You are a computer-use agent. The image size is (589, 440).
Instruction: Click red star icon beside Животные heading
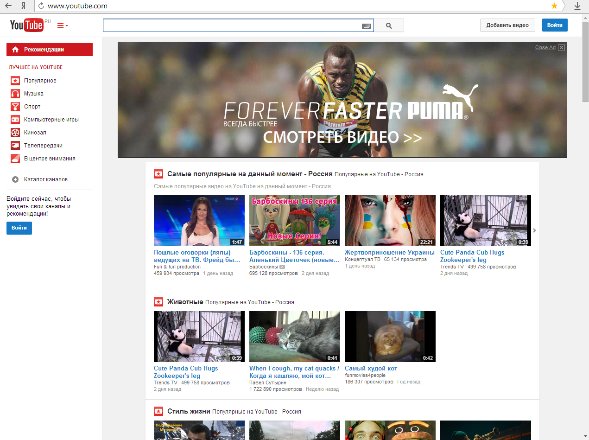coord(158,302)
